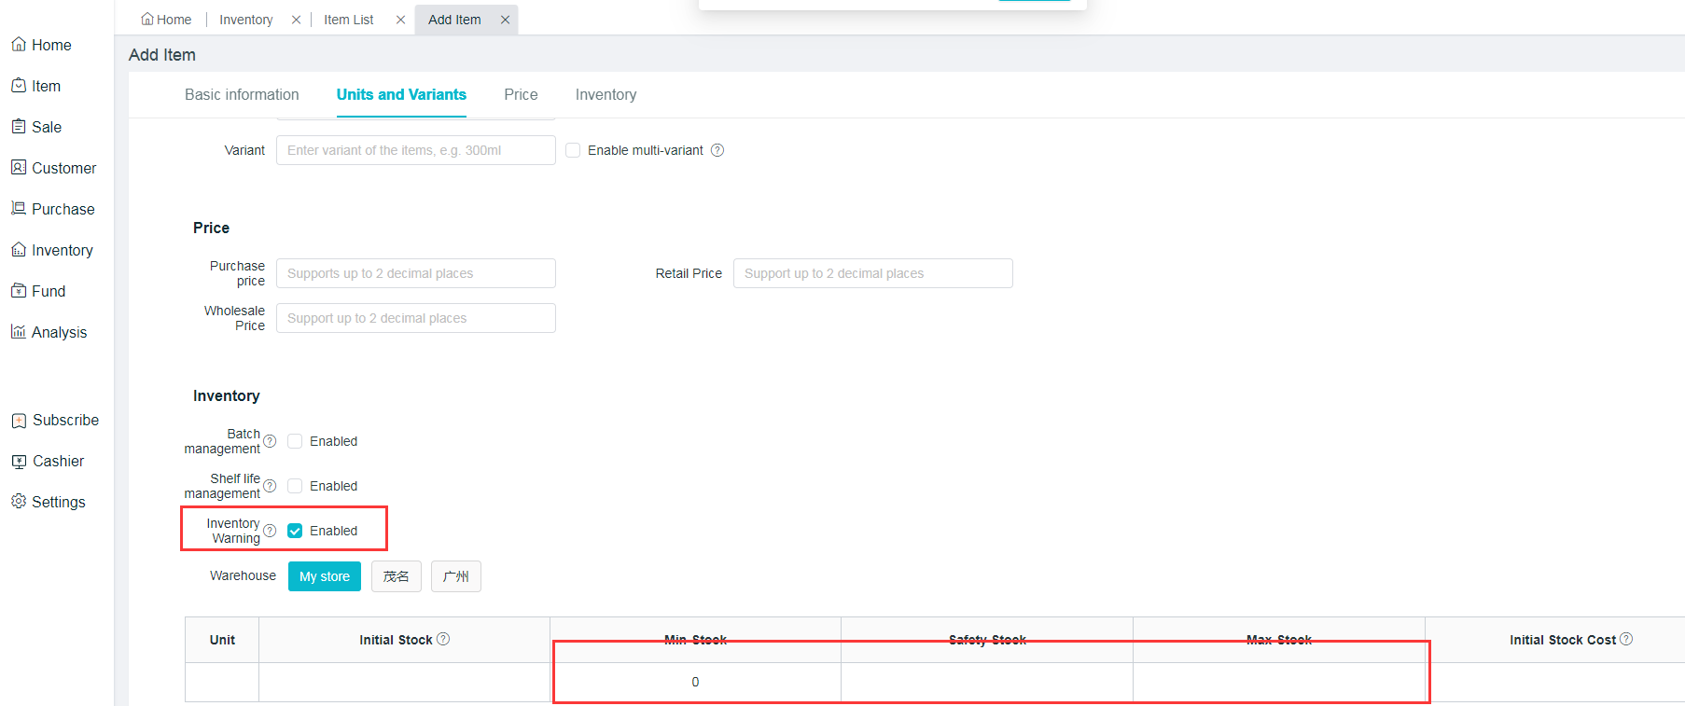Uncheck Inventory Warning Enabled checkbox
The width and height of the screenshot is (1685, 706).
pyautogui.click(x=295, y=531)
